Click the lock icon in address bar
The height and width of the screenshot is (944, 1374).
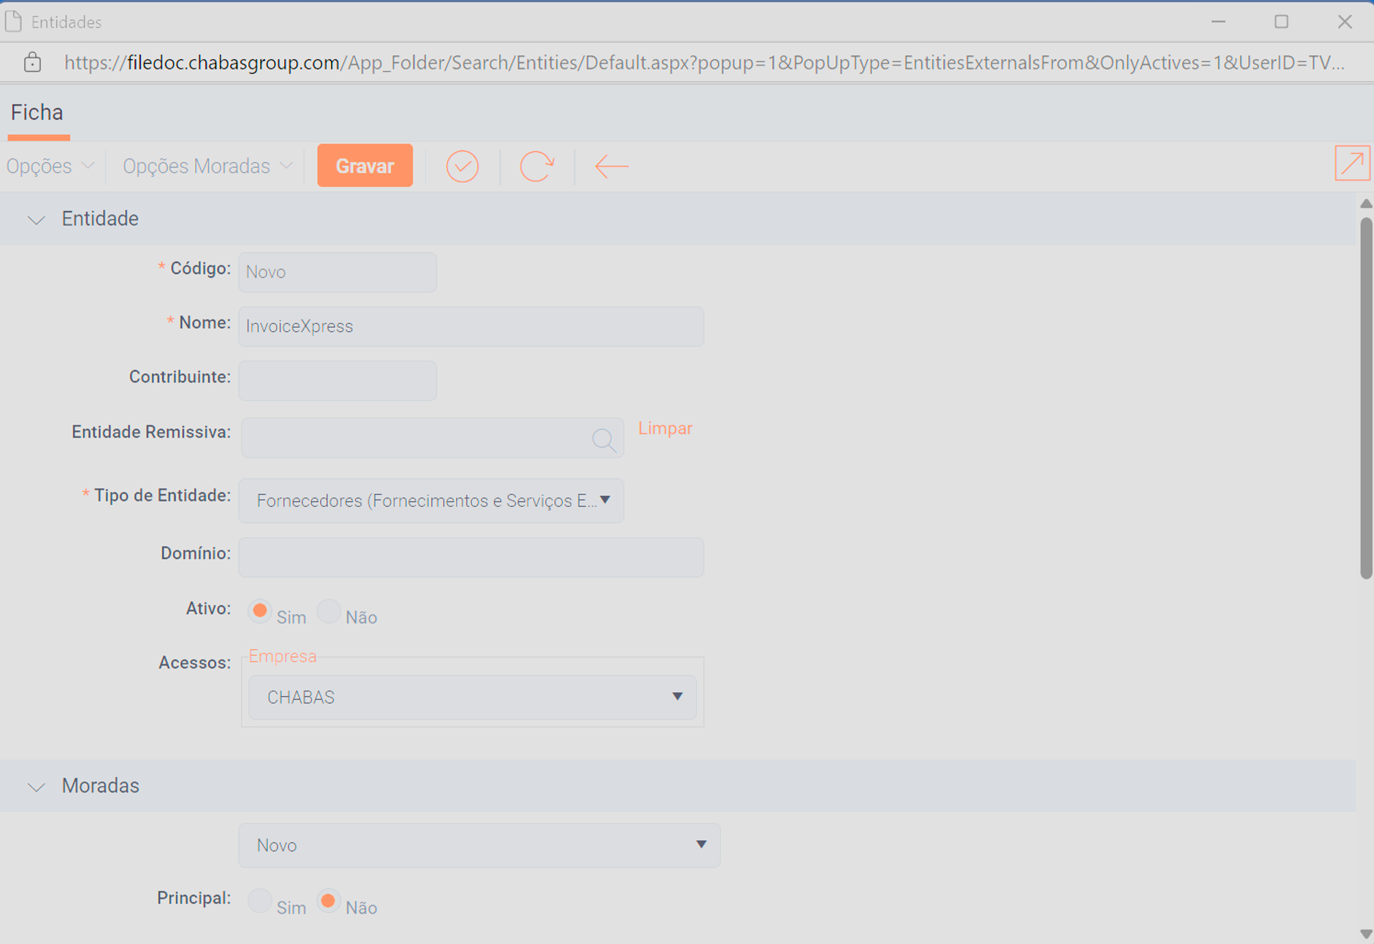point(32,63)
